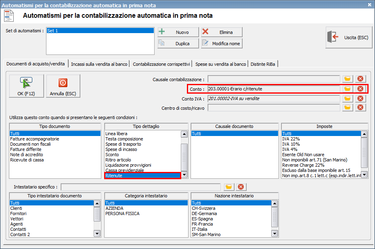Image resolution: width=375 pixels, height=249 pixels.
Task: Open Contabilizzazione corrispettivi tab
Action: click(161, 64)
